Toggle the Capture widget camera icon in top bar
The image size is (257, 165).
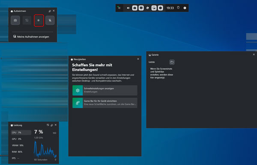tap(135, 8)
